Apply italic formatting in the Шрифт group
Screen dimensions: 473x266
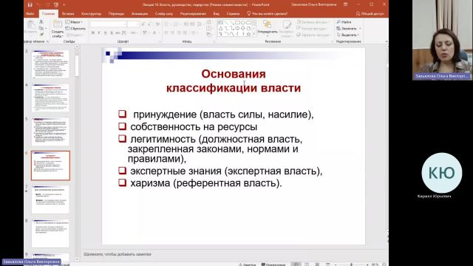[99, 33]
